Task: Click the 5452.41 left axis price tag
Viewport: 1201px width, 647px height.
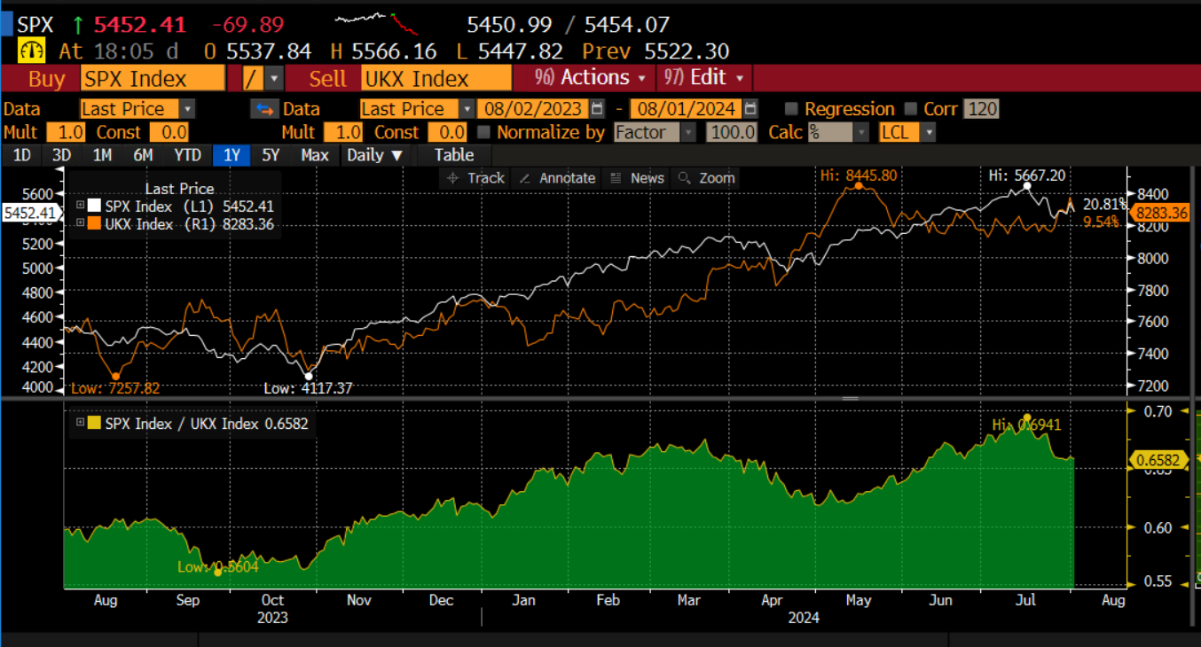Action: coord(30,213)
